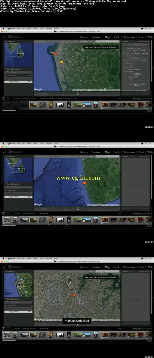
Task: Open Apple menu in 00:02:02 frame
Action: click(x=3, y=144)
